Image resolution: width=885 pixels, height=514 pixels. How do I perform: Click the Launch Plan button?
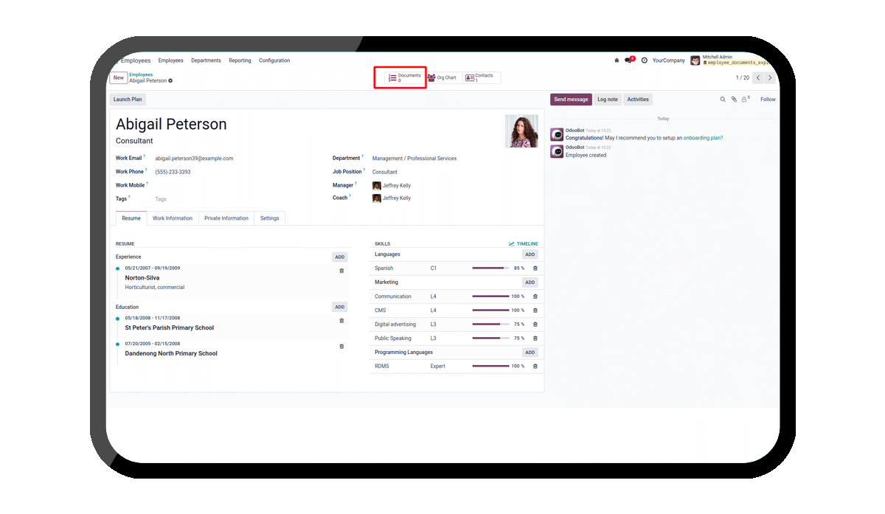pos(128,100)
